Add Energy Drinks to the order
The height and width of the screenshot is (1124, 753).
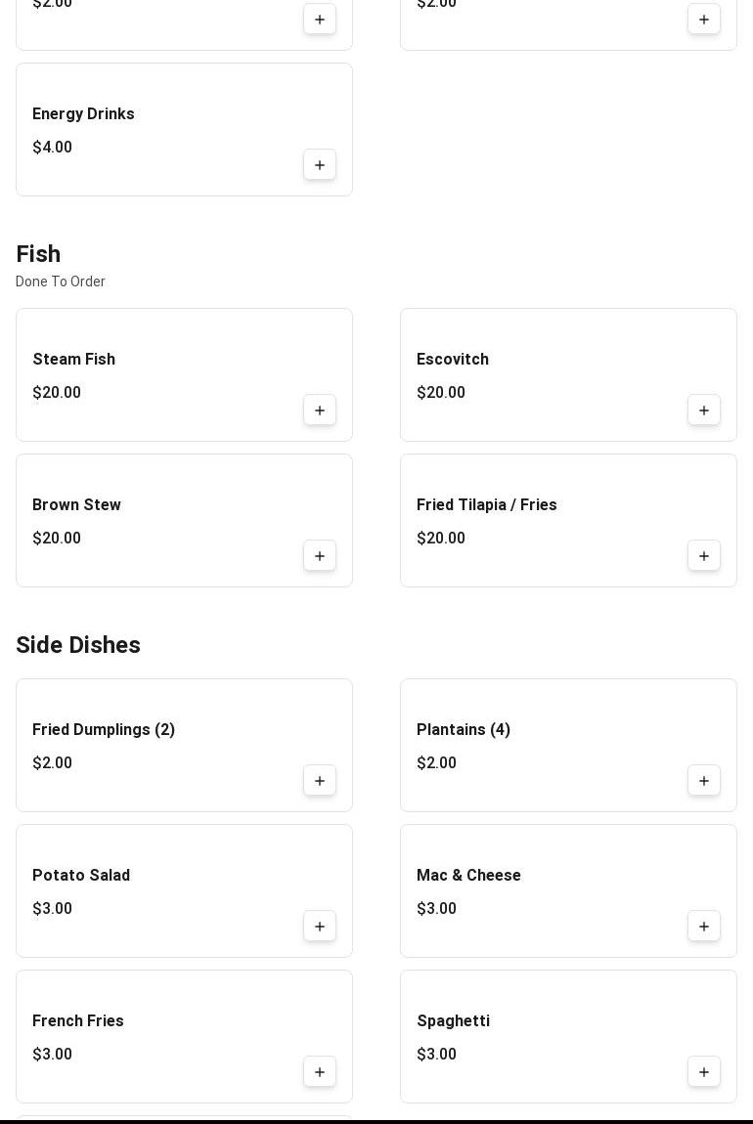coord(320,165)
